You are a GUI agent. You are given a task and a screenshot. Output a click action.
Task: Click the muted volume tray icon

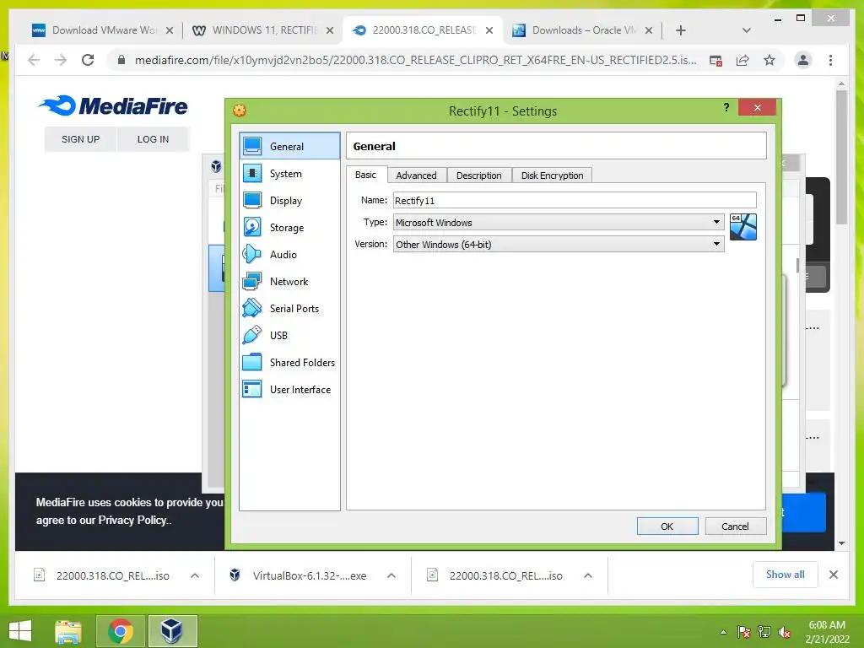tap(785, 633)
